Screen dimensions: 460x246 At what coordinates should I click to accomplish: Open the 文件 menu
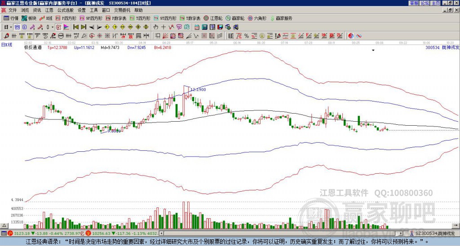click(x=13, y=10)
